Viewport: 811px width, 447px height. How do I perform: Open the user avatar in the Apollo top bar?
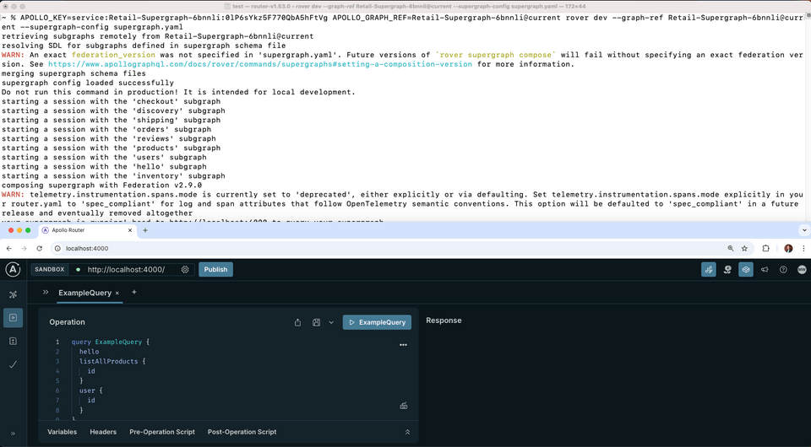click(x=802, y=269)
